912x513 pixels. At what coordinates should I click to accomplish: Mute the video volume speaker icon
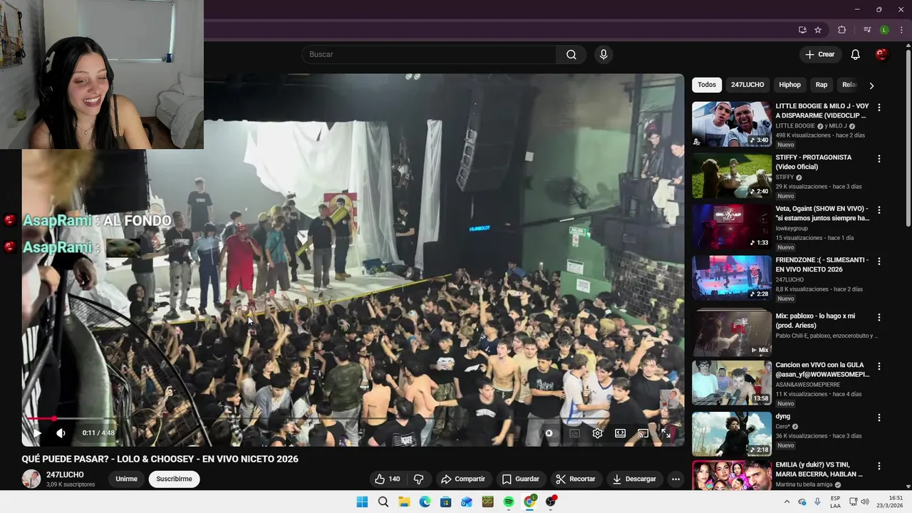pyautogui.click(x=61, y=433)
